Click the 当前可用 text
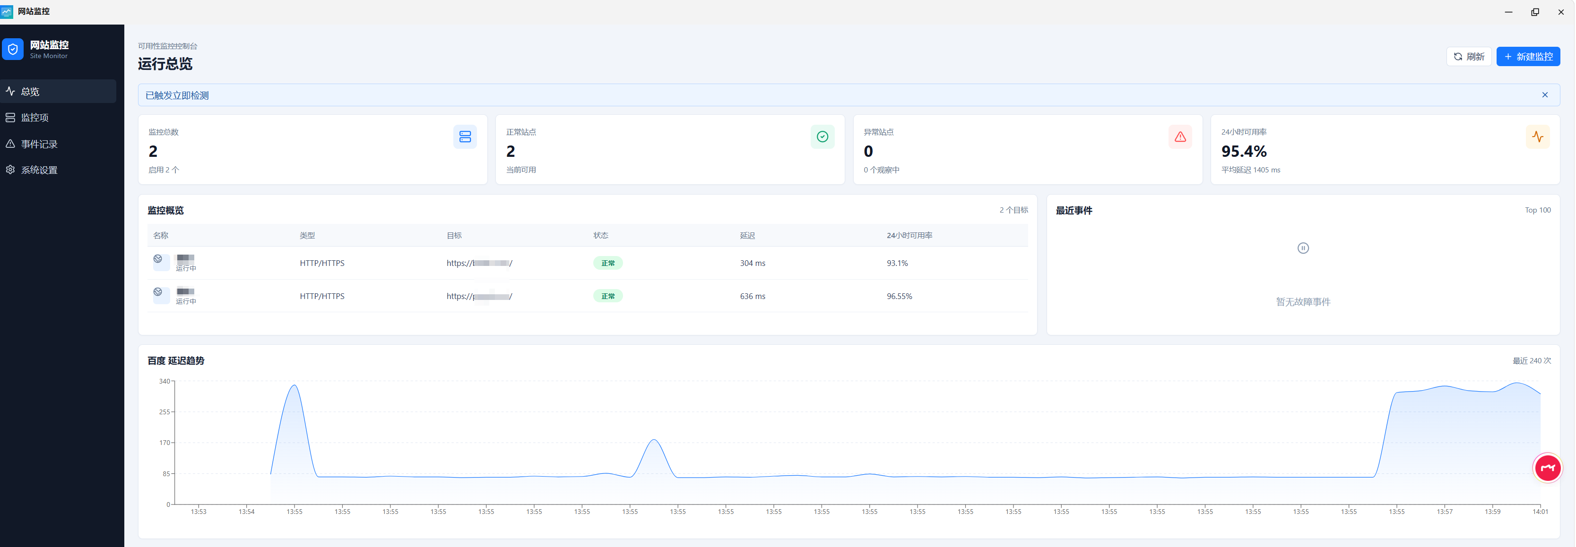Screen dimensions: 1576x547 click(520, 170)
